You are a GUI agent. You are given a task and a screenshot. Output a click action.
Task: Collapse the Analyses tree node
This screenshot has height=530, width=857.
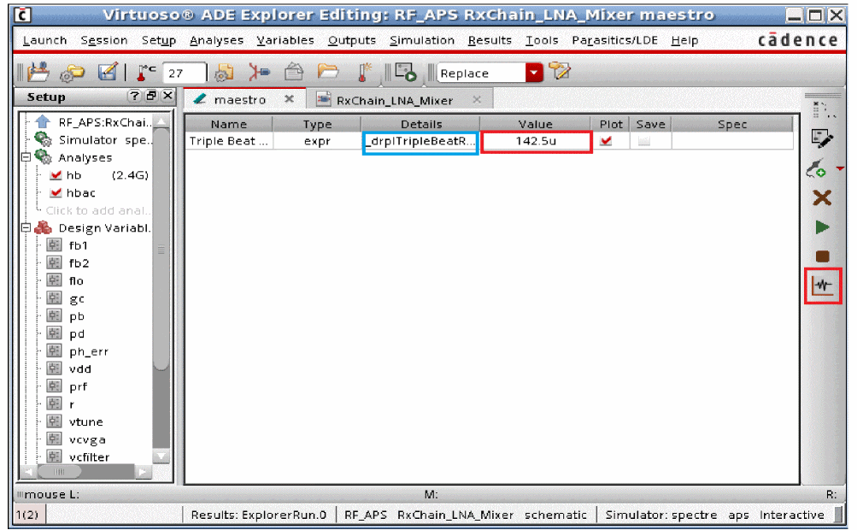(x=26, y=157)
